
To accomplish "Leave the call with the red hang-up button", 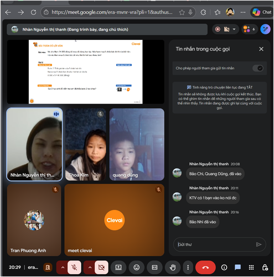I will [x=205, y=267].
